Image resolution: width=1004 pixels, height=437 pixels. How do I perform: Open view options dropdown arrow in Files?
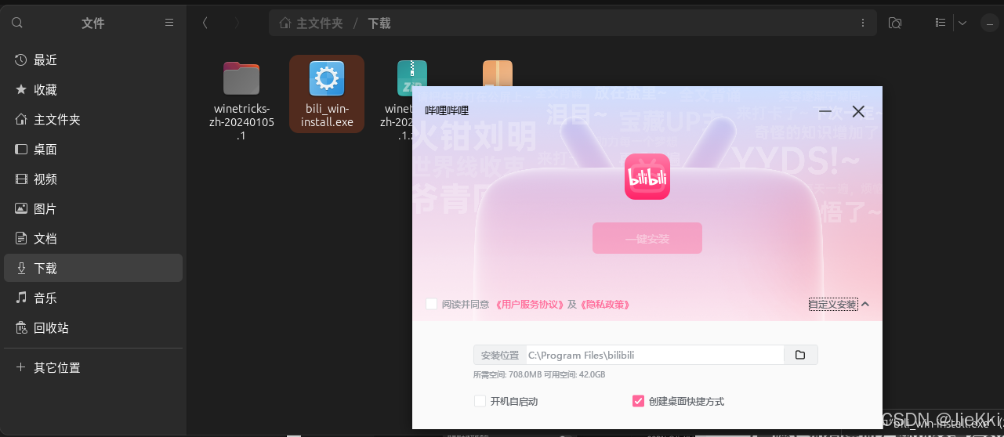[x=962, y=23]
